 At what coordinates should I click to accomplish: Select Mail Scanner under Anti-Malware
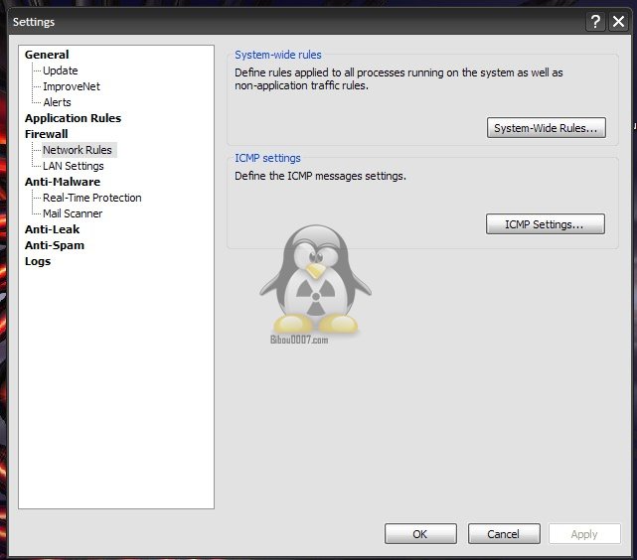[73, 213]
